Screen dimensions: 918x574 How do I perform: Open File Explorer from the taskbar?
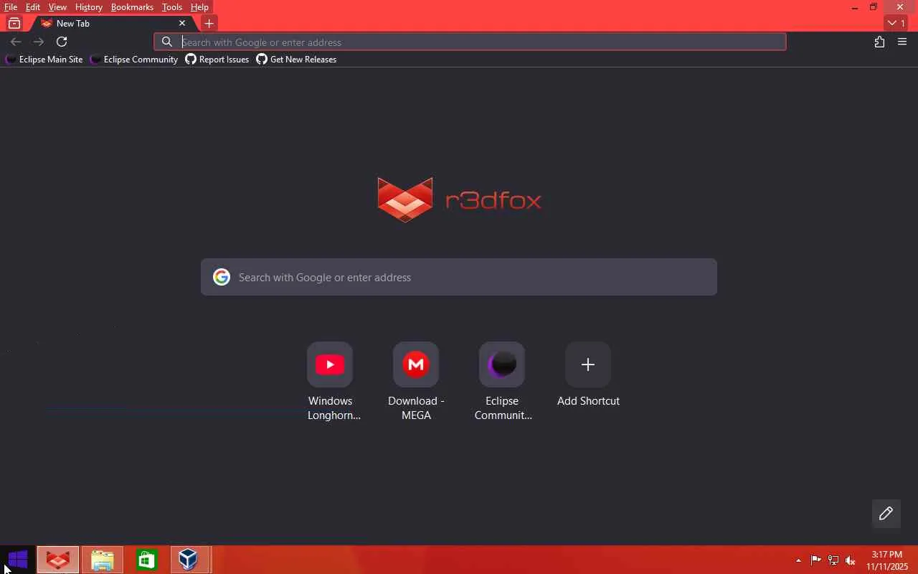pyautogui.click(x=103, y=560)
